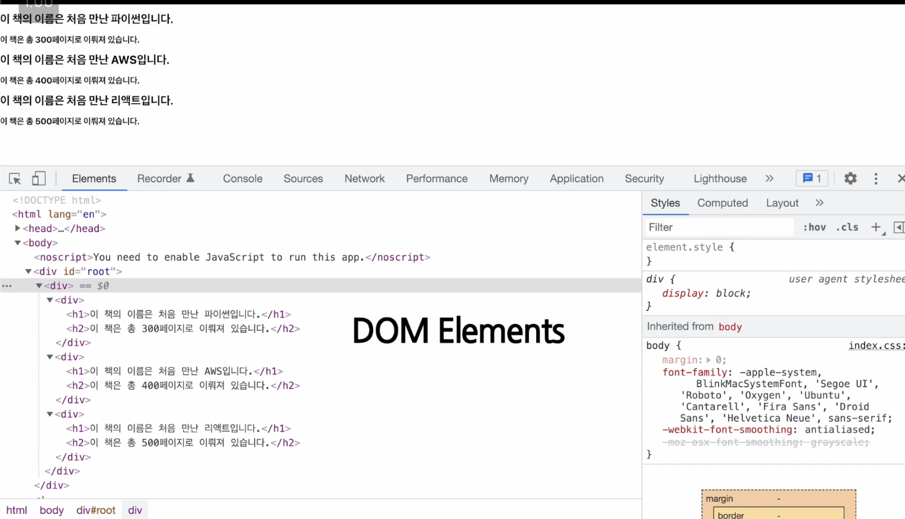Screen dimensions: 905x519
Task: Click the issues counter badge showing 1
Action: click(812, 178)
